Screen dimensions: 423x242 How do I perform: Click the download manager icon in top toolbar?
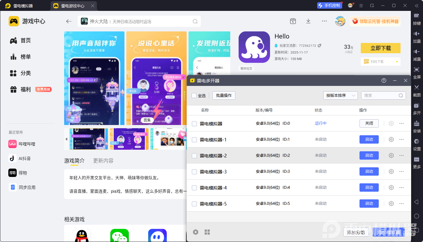[x=308, y=21]
